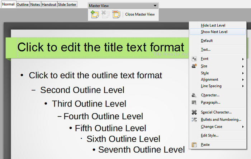Click the Delete Master icon
Screen dimensions: 251x159
105,15
